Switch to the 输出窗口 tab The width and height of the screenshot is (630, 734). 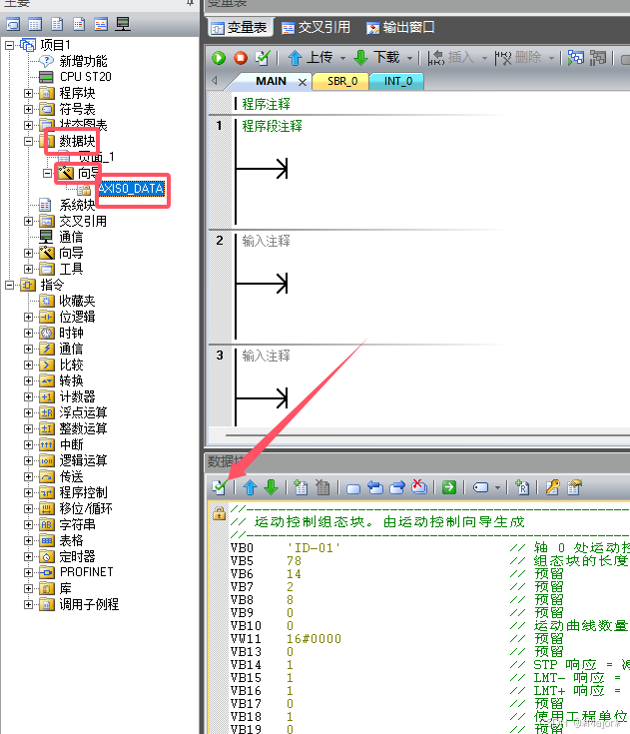[400, 28]
